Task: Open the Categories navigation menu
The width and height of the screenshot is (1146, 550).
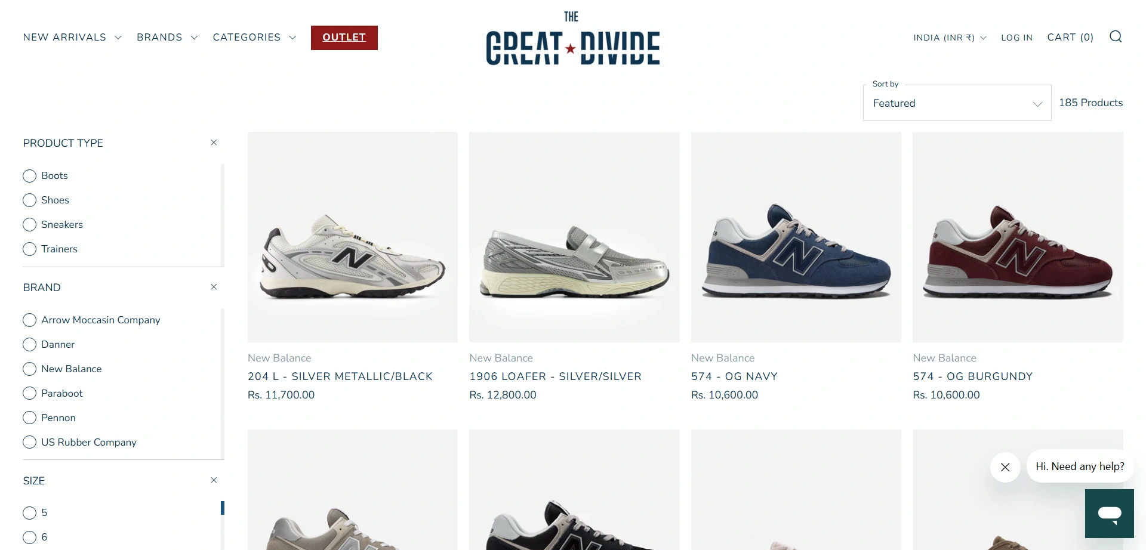Action: click(x=254, y=38)
